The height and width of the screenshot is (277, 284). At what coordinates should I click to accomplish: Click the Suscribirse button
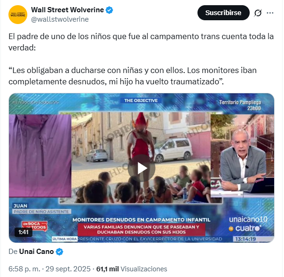tap(223, 13)
